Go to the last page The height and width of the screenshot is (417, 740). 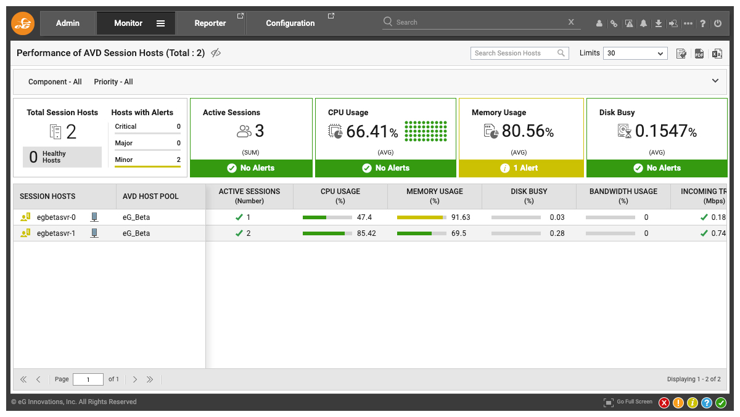tap(150, 379)
